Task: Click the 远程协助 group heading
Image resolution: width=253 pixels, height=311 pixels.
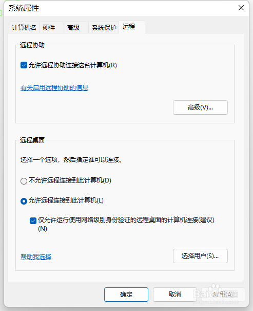Action: (32, 45)
